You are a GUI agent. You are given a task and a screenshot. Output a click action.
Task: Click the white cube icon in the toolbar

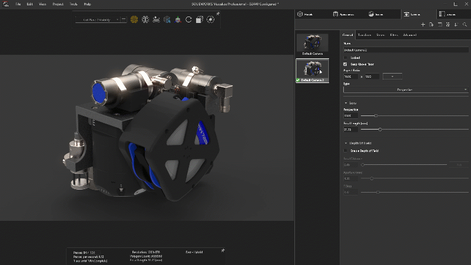199,19
